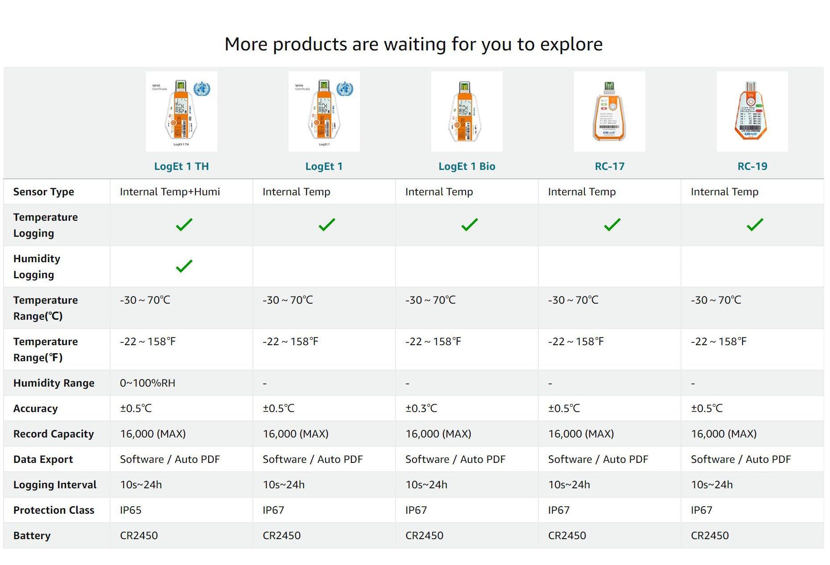
Task: Click Temperature Logging checkmark under RC-19
Action: [x=755, y=225]
